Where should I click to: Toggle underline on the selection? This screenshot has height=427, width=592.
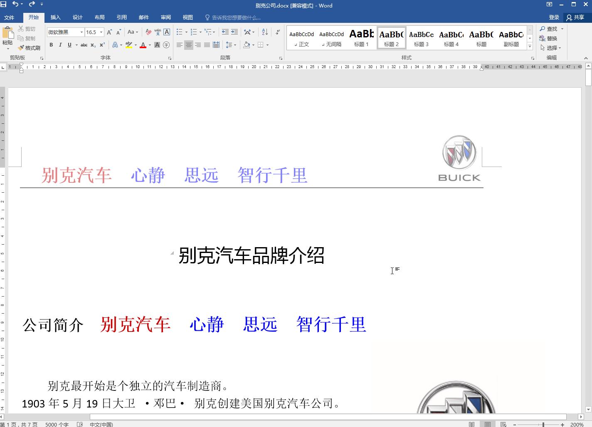click(69, 45)
